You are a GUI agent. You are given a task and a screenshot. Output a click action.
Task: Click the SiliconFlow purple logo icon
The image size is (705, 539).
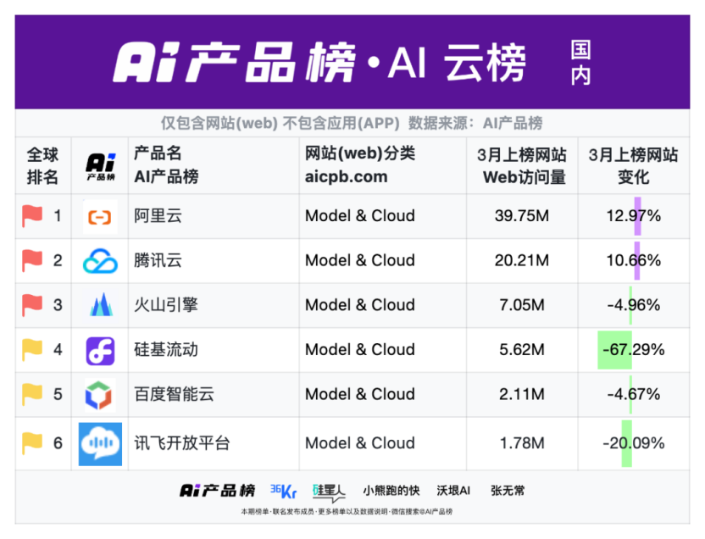pos(100,351)
